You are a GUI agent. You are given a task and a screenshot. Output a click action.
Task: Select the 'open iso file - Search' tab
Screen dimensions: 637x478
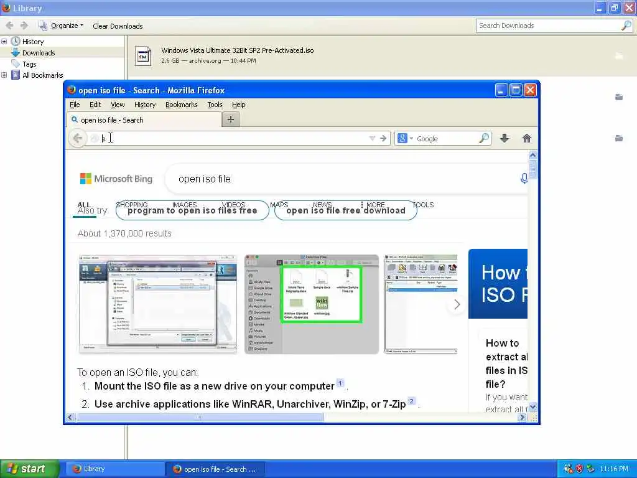pyautogui.click(x=144, y=120)
